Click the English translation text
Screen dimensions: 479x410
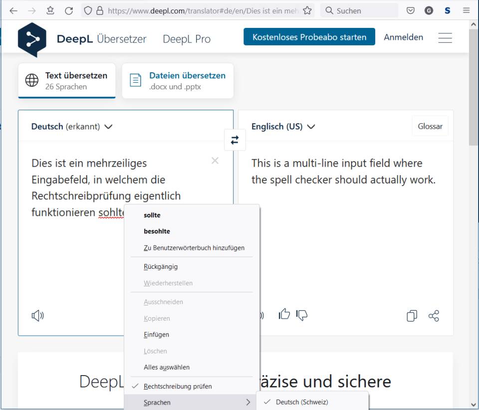pos(343,171)
